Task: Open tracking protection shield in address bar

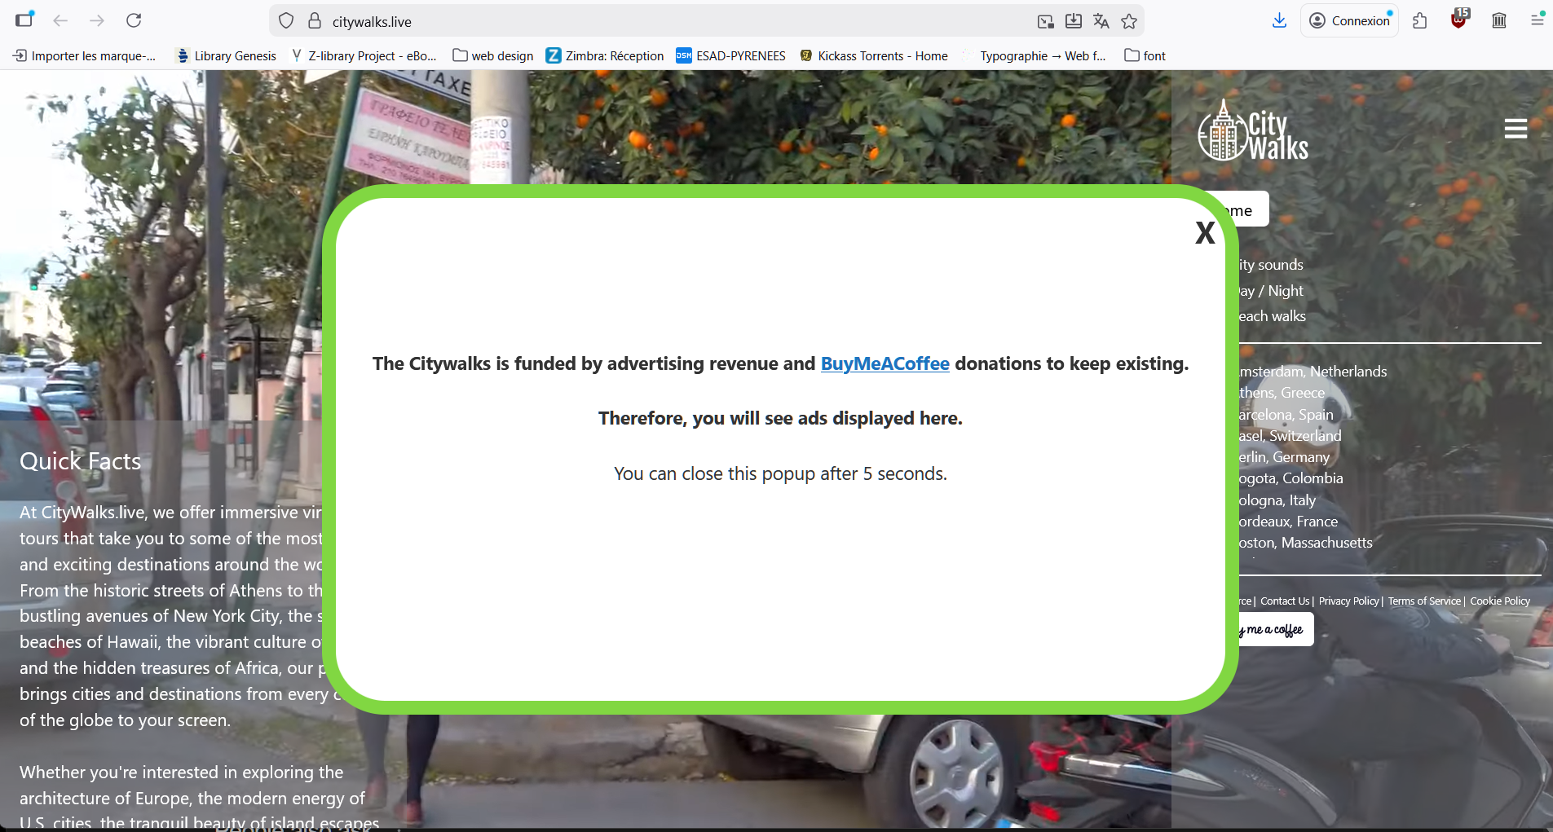Action: coord(286,22)
